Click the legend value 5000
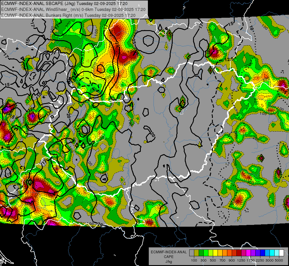289x266 pixels. pos(279,260)
